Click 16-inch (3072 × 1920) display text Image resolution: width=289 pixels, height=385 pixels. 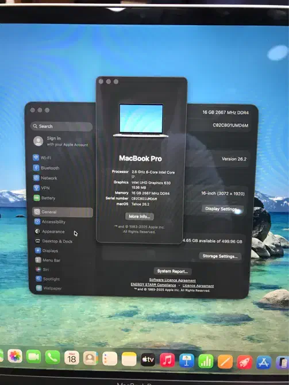[223, 194]
